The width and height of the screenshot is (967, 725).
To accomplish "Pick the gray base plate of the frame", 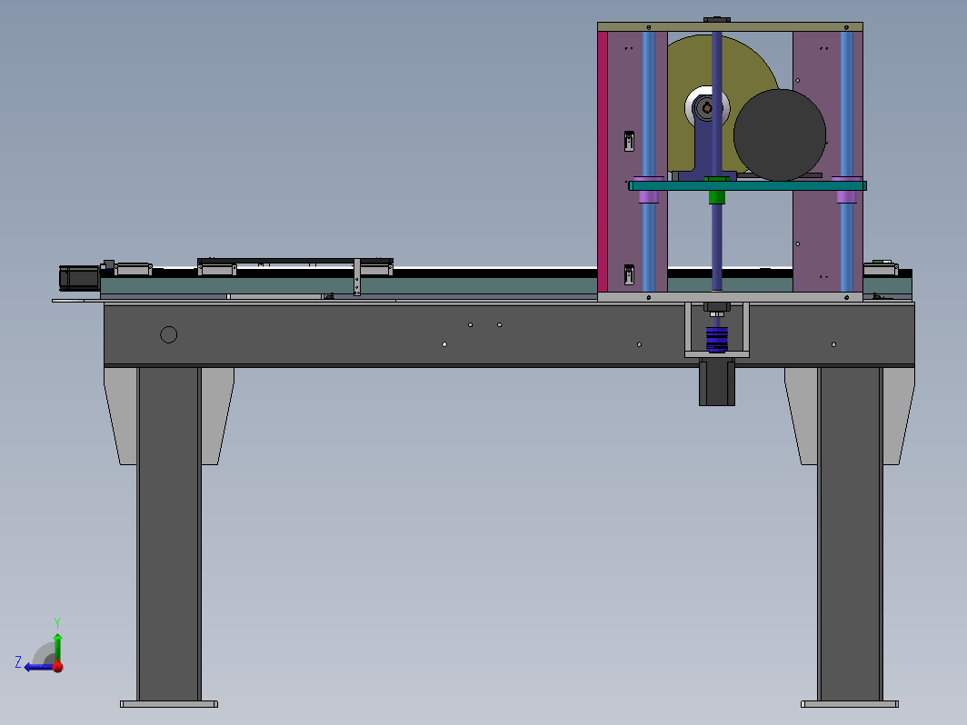I will coord(730,297).
